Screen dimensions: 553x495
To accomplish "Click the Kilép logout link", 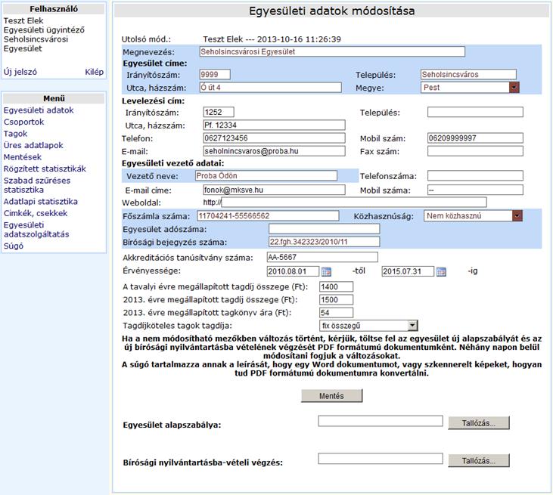I will pos(94,72).
